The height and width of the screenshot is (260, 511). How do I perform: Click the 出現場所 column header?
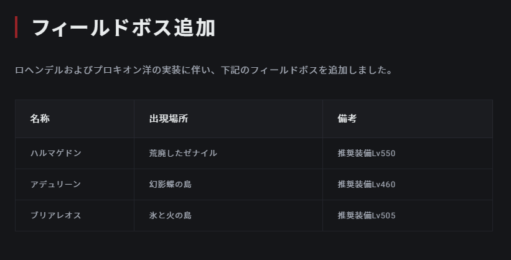[x=228, y=119]
